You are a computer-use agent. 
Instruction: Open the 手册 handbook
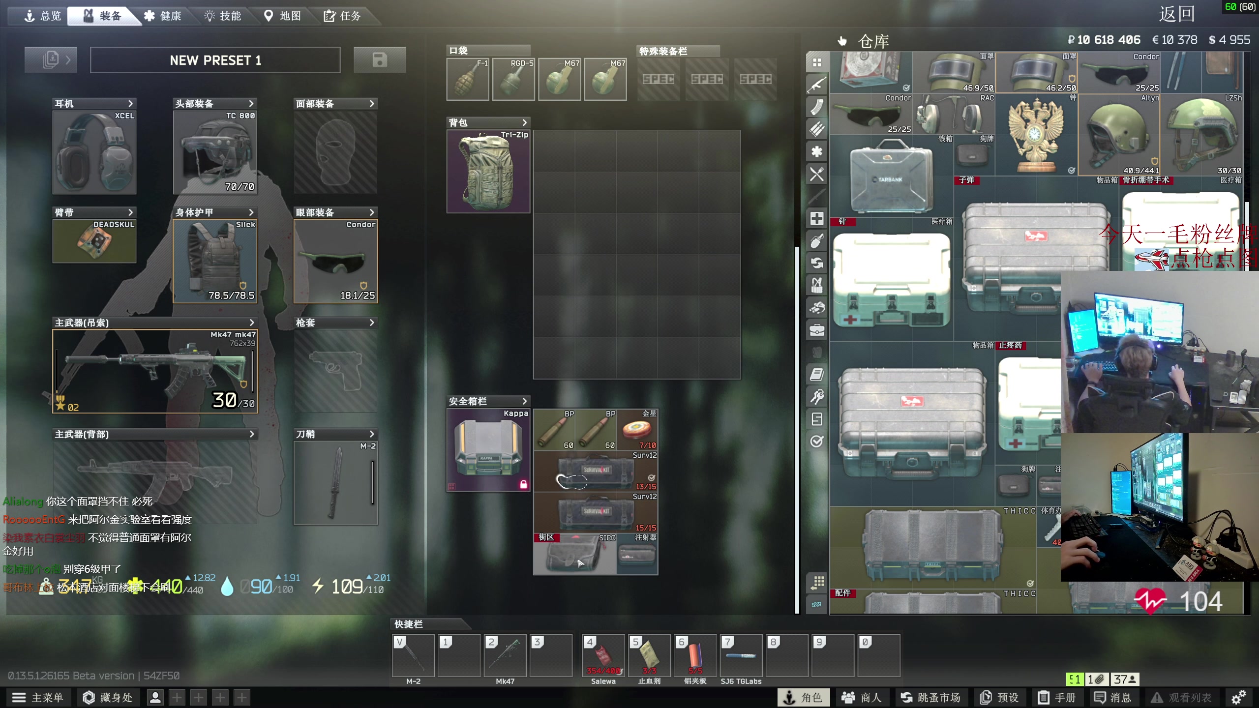tap(1057, 698)
